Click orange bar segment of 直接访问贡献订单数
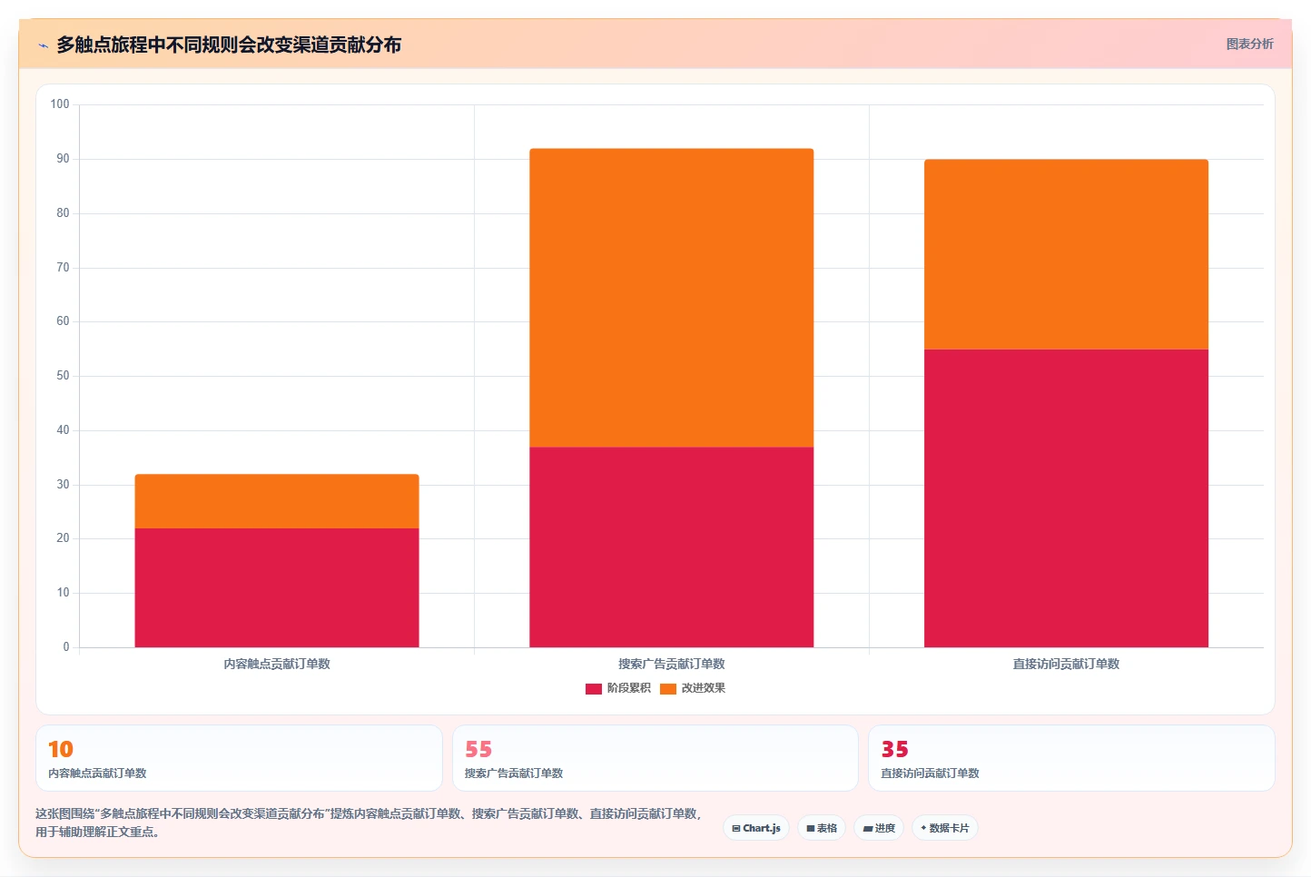The image size is (1311, 877). point(1066,254)
